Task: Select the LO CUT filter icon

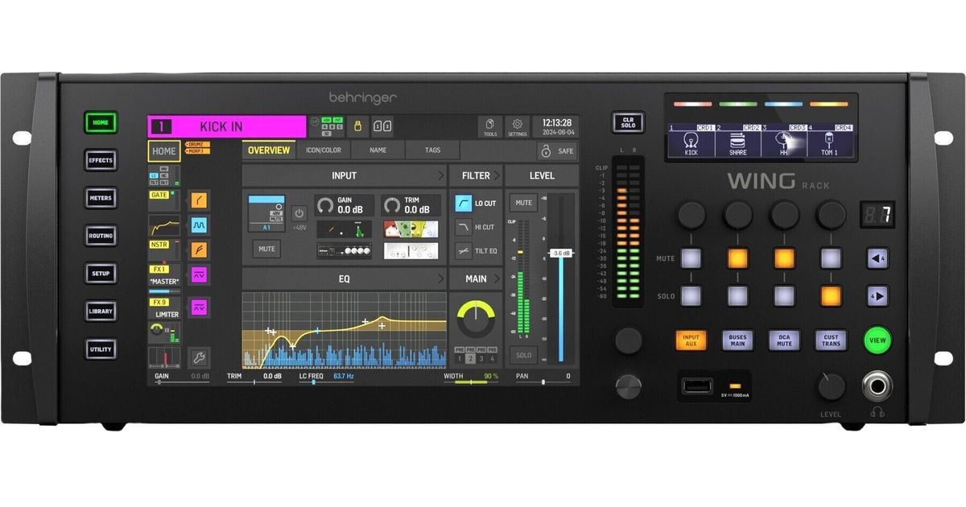Action: (464, 204)
